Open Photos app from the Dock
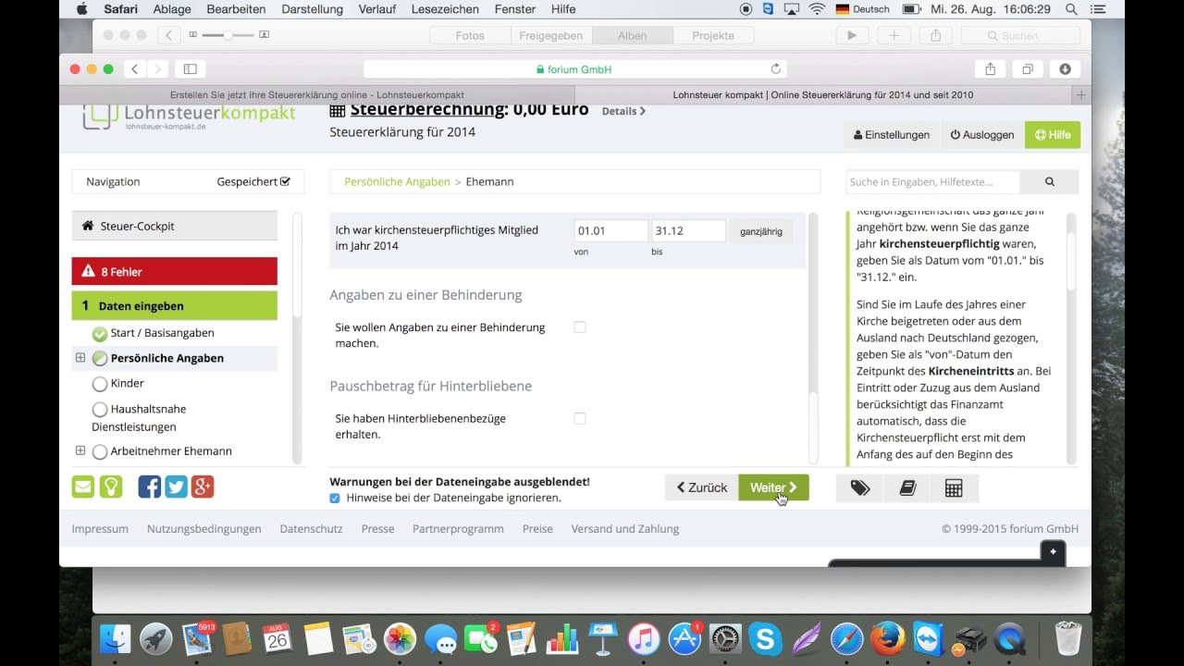Viewport: 1184px width, 666px height. click(400, 638)
